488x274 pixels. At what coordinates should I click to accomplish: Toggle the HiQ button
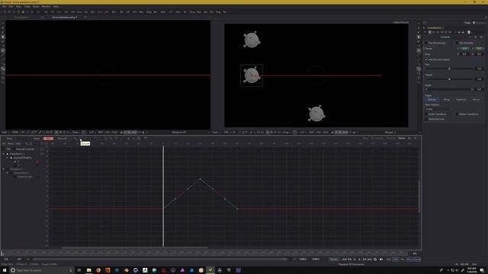pyautogui.click(x=395, y=259)
